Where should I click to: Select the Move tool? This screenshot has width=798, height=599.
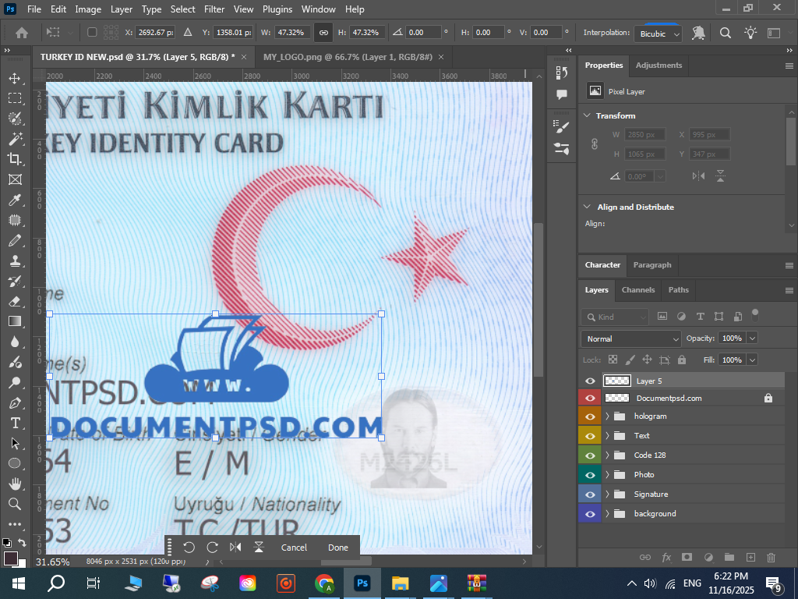coord(14,79)
